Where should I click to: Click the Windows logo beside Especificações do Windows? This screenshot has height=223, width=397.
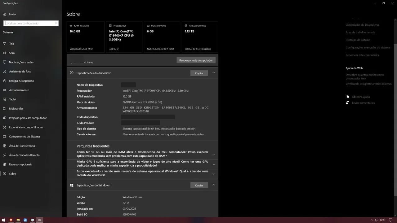coord(72,185)
